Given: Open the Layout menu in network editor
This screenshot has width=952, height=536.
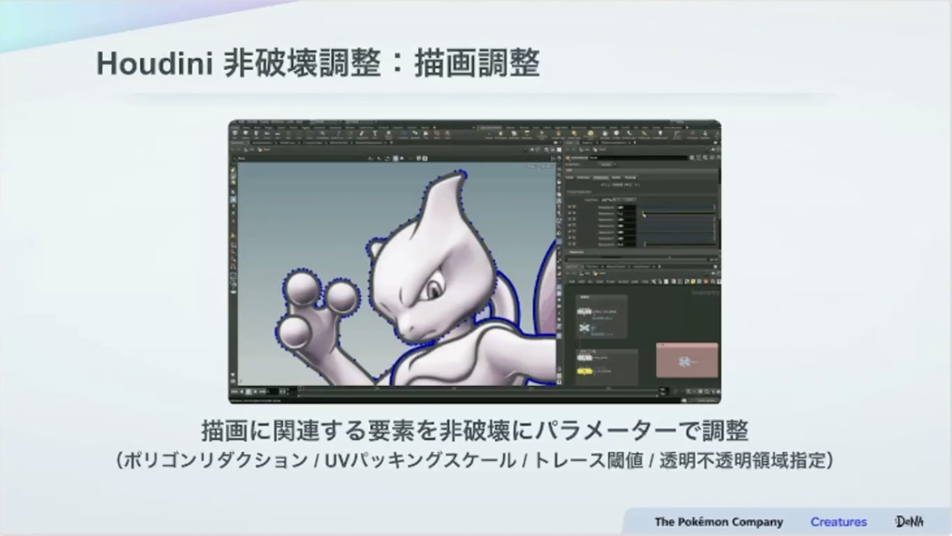Looking at the screenshot, I should pyautogui.click(x=623, y=282).
